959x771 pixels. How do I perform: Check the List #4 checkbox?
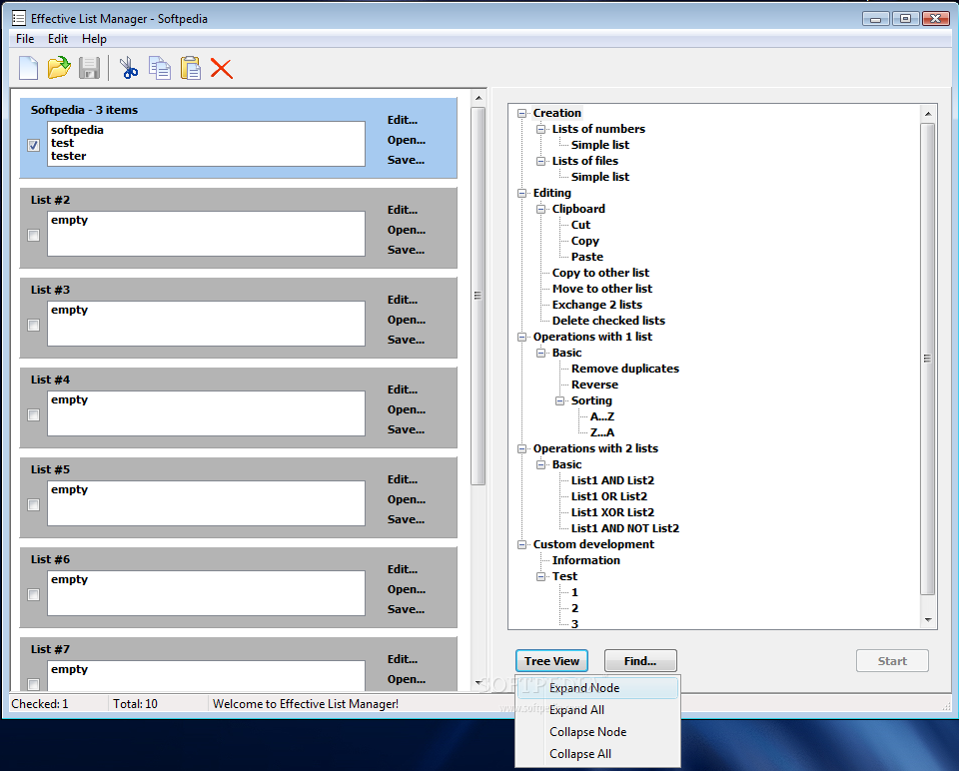pyautogui.click(x=34, y=414)
